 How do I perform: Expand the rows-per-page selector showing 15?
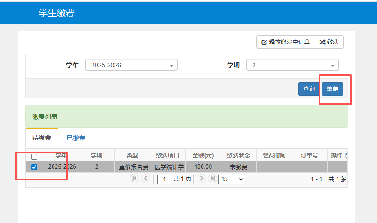tap(231, 179)
